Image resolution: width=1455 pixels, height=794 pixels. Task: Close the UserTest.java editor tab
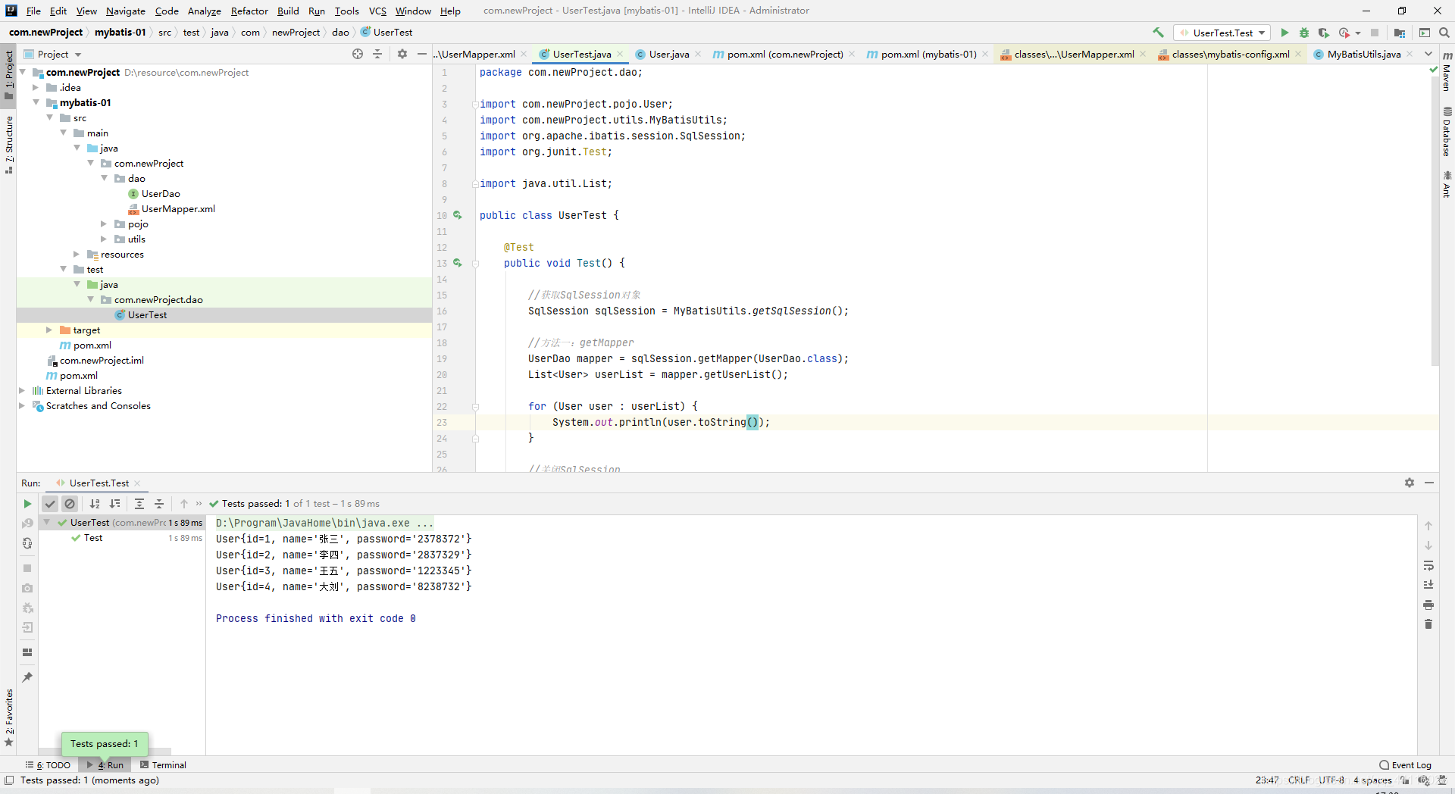tap(620, 54)
